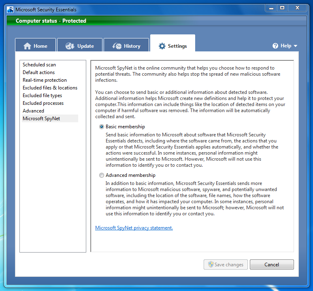
Task: Expand the Help dropdown arrow
Action: pyautogui.click(x=296, y=46)
